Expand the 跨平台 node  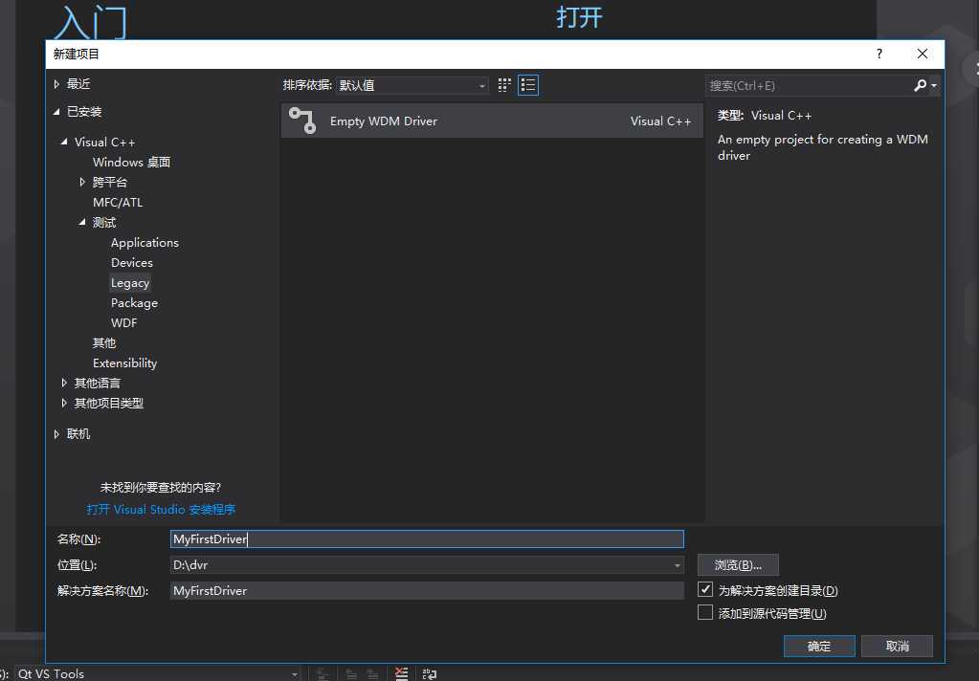point(82,183)
